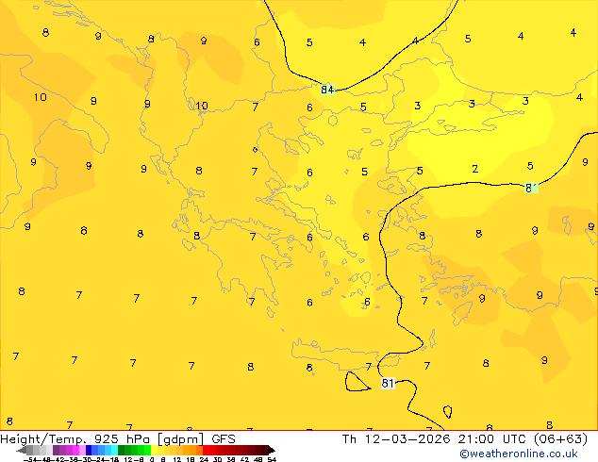Click the -54 label on the color scale

(x=30, y=459)
